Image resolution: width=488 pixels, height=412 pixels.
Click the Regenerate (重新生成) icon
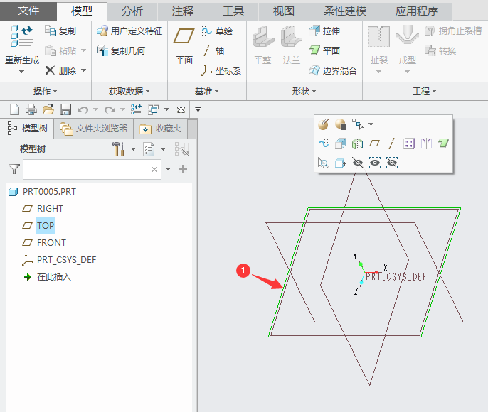coord(22,36)
